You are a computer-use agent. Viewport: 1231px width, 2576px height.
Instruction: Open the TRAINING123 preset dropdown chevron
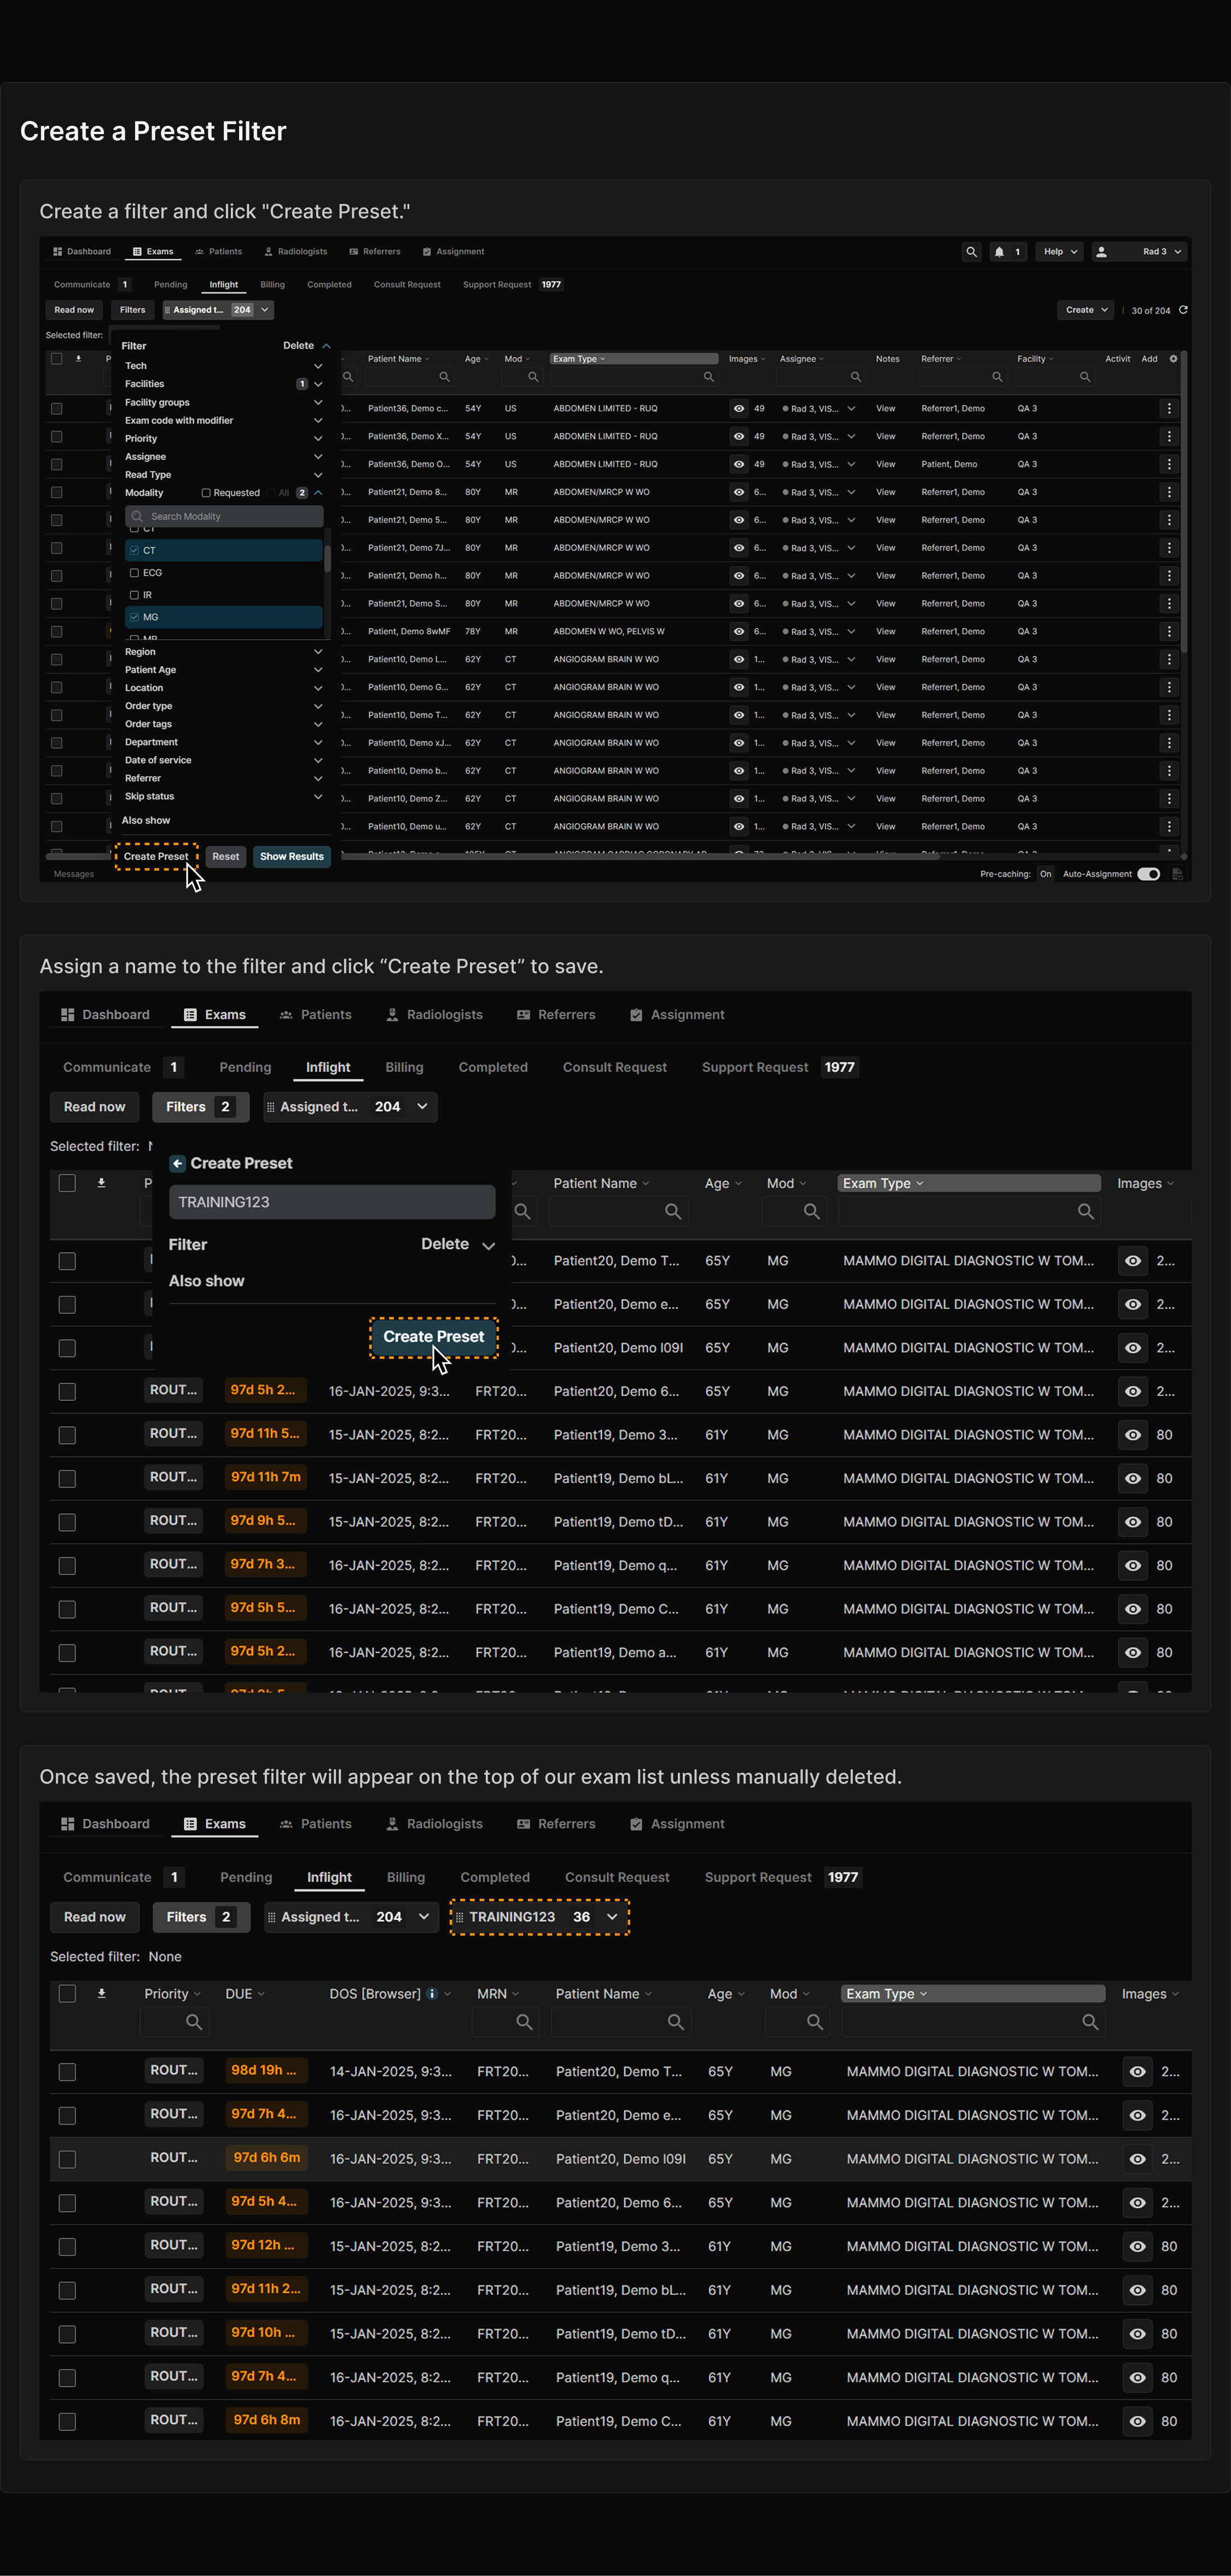pos(612,1917)
